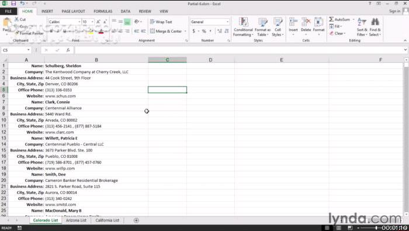The height and width of the screenshot is (231, 409).
Task: Open Format as Table gallery
Action: [262, 27]
